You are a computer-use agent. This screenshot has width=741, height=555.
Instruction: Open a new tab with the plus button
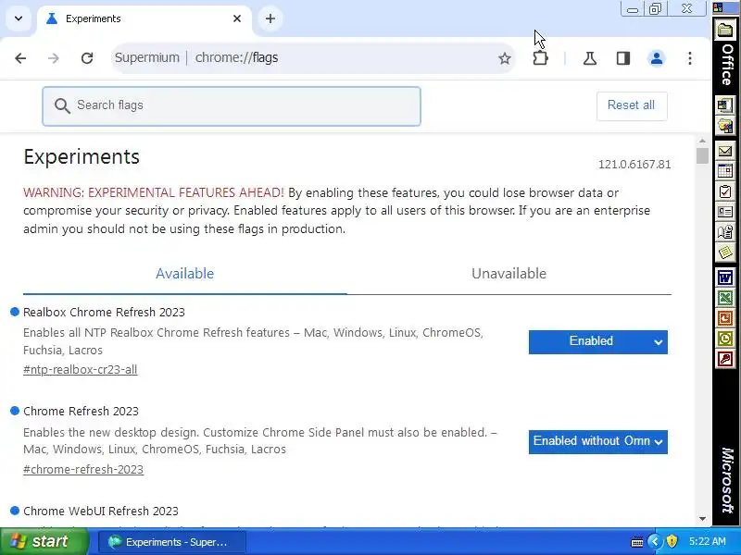click(270, 18)
